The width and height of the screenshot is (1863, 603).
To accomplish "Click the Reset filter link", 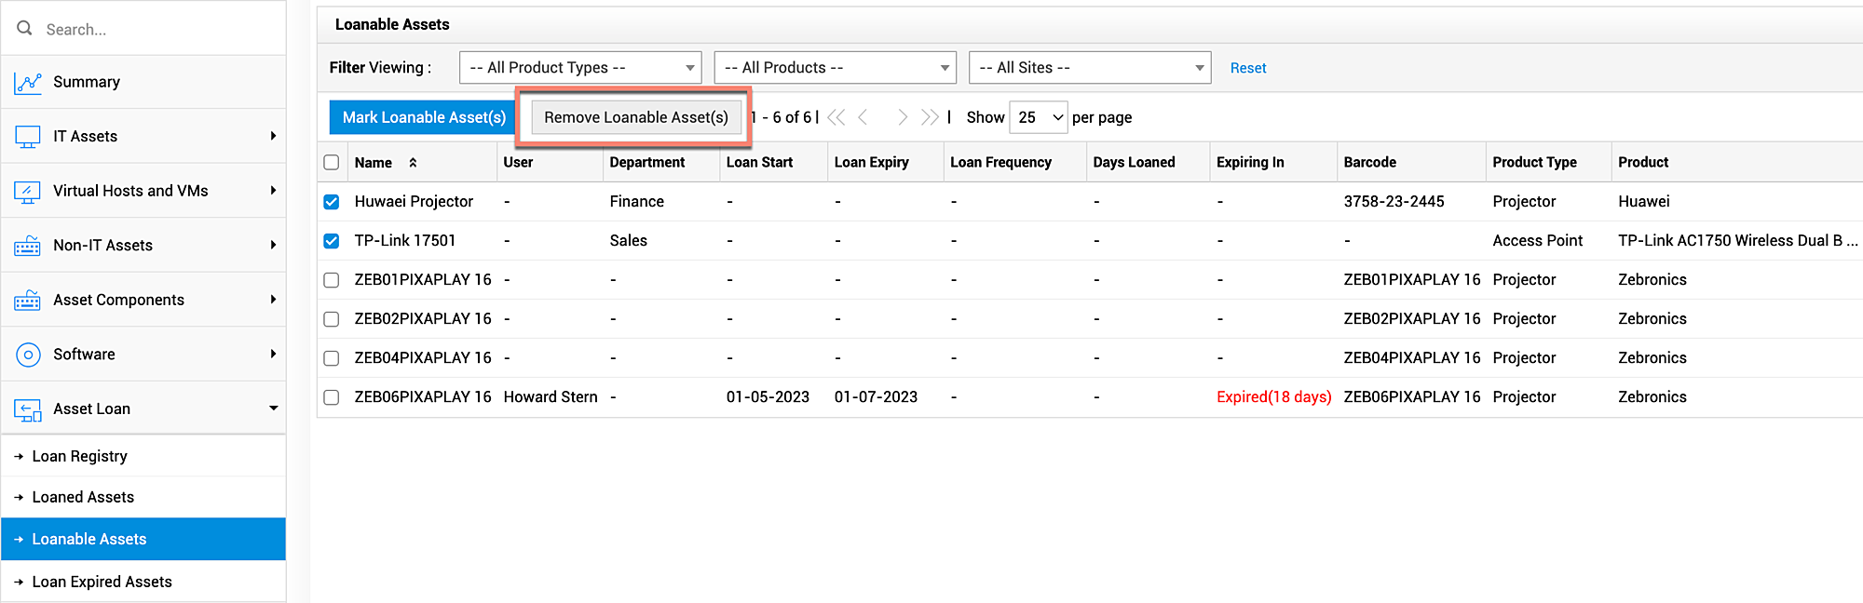I will (x=1248, y=68).
